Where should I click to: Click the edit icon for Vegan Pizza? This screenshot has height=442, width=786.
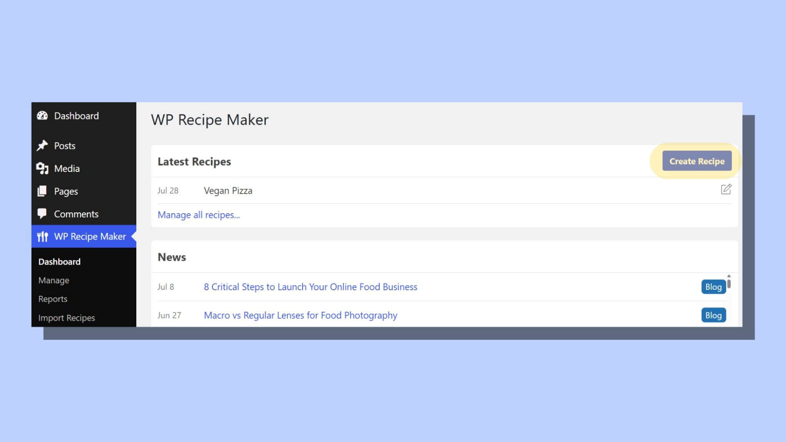pyautogui.click(x=726, y=189)
